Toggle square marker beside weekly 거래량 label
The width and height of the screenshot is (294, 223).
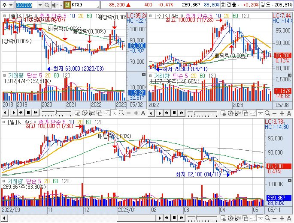pos(150,76)
